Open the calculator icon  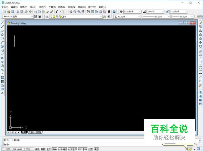(x=109, y=12)
